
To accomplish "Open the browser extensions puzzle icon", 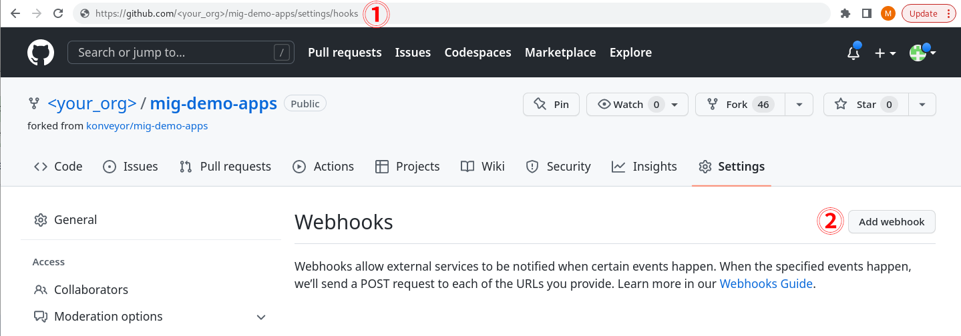I will coord(845,13).
